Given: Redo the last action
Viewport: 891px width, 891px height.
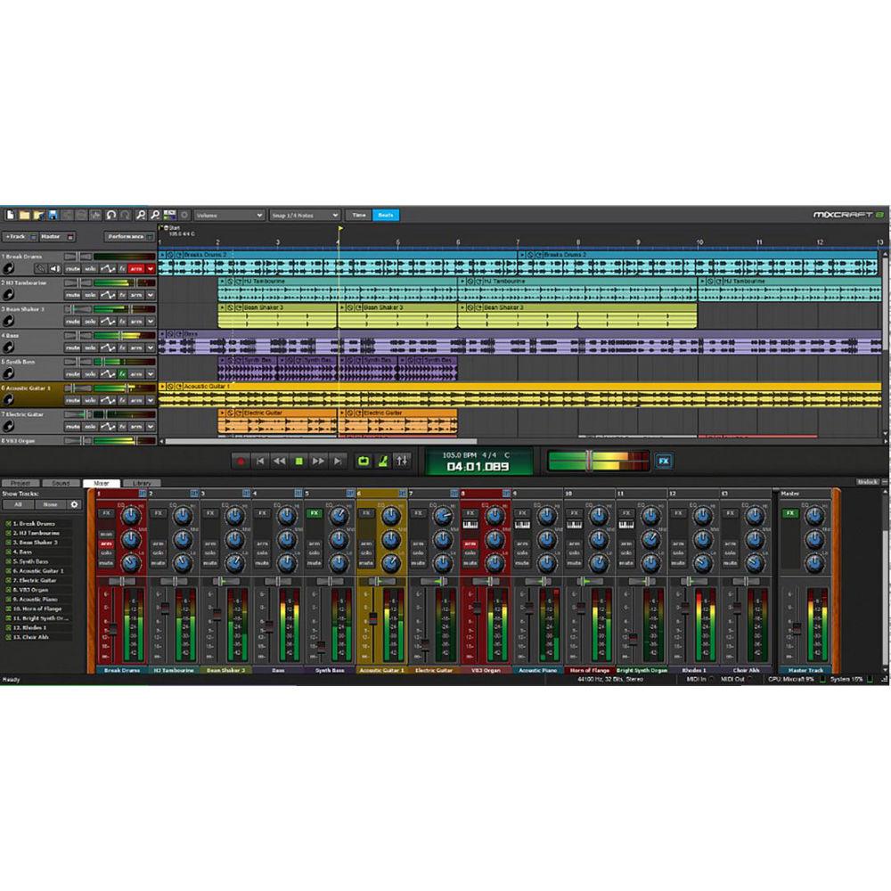Looking at the screenshot, I should 126,215.
